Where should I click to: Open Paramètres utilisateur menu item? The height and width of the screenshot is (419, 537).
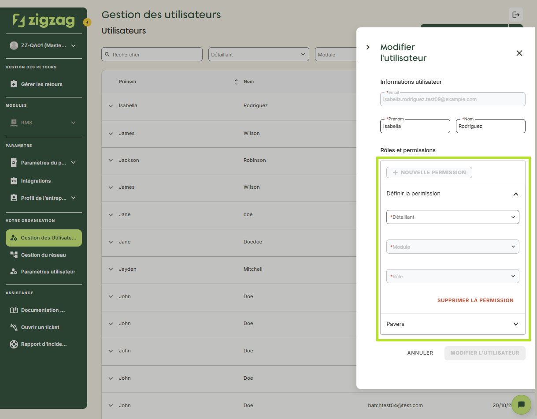click(x=44, y=272)
